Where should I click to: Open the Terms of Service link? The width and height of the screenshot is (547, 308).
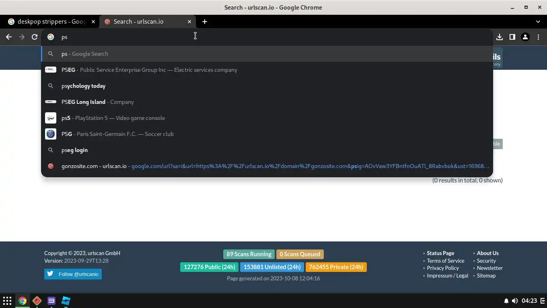(446, 261)
